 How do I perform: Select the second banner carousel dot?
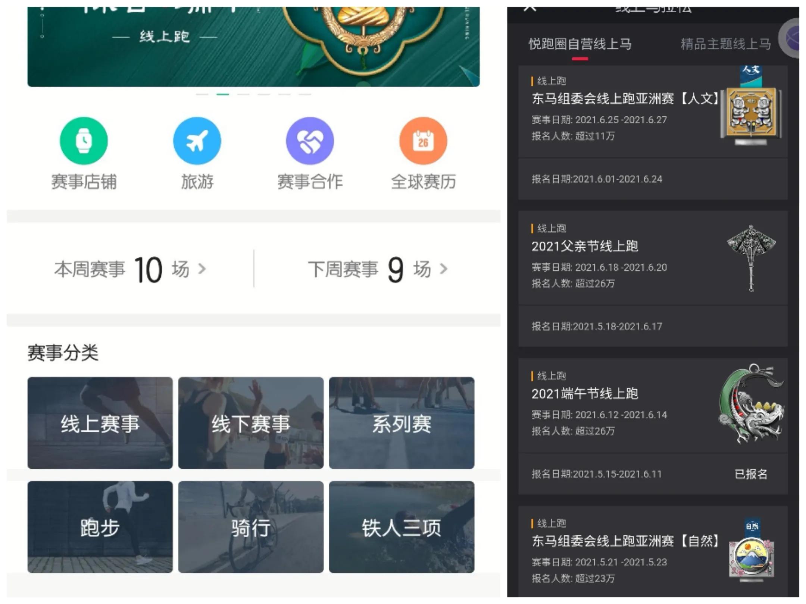(223, 94)
